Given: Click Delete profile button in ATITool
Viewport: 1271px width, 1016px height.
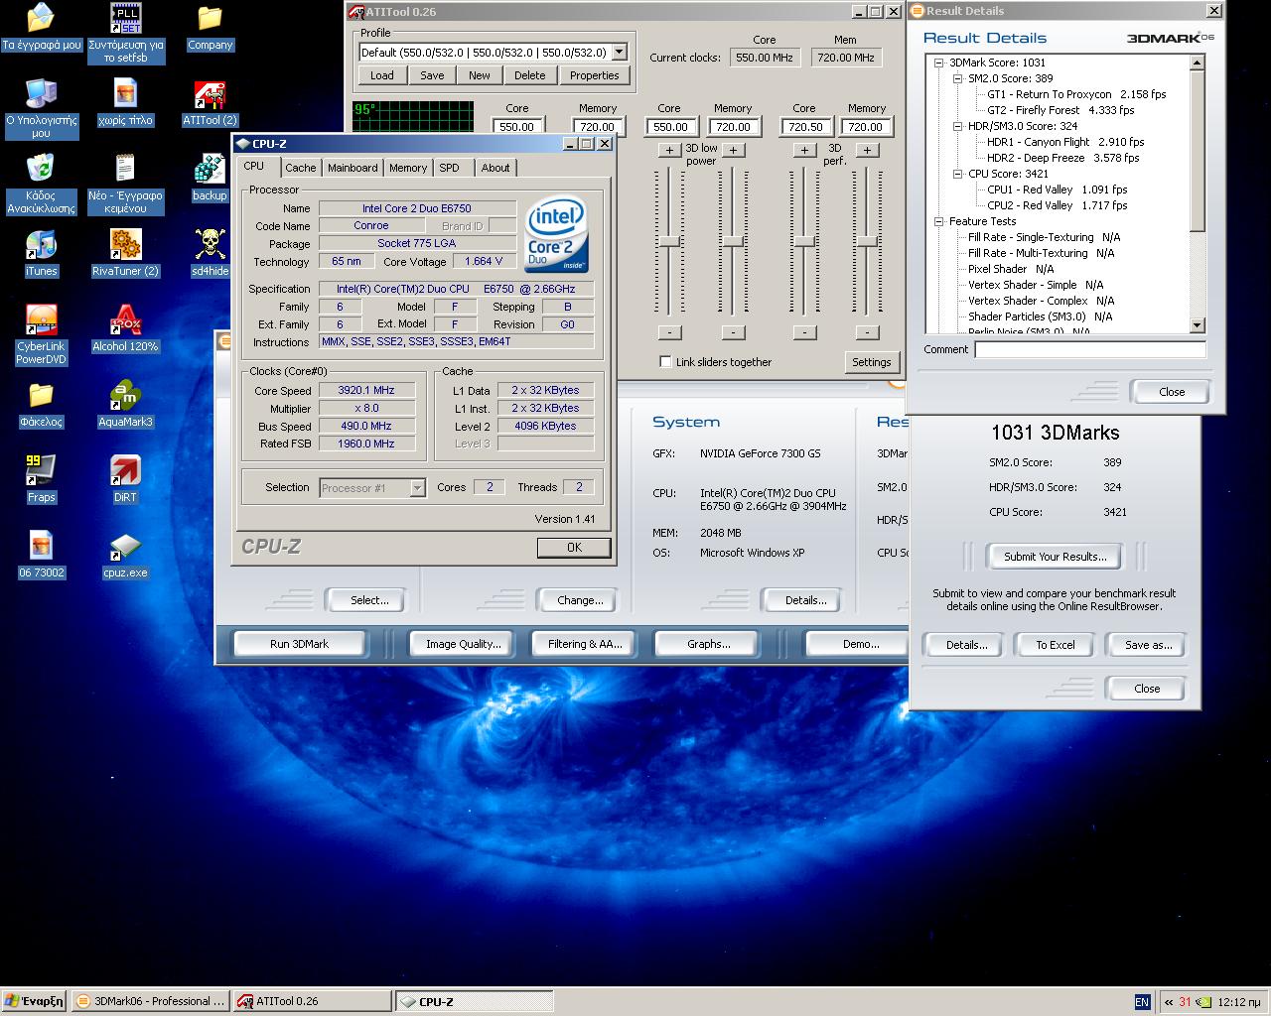Looking at the screenshot, I should [530, 75].
